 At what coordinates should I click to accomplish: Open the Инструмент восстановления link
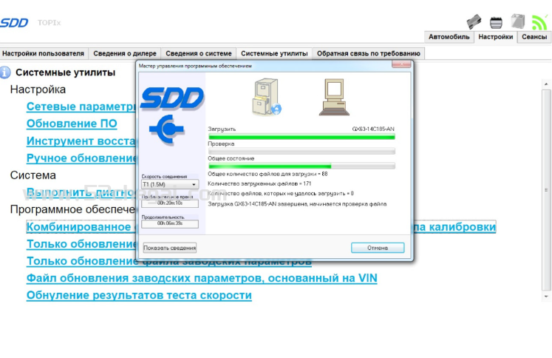coord(81,141)
